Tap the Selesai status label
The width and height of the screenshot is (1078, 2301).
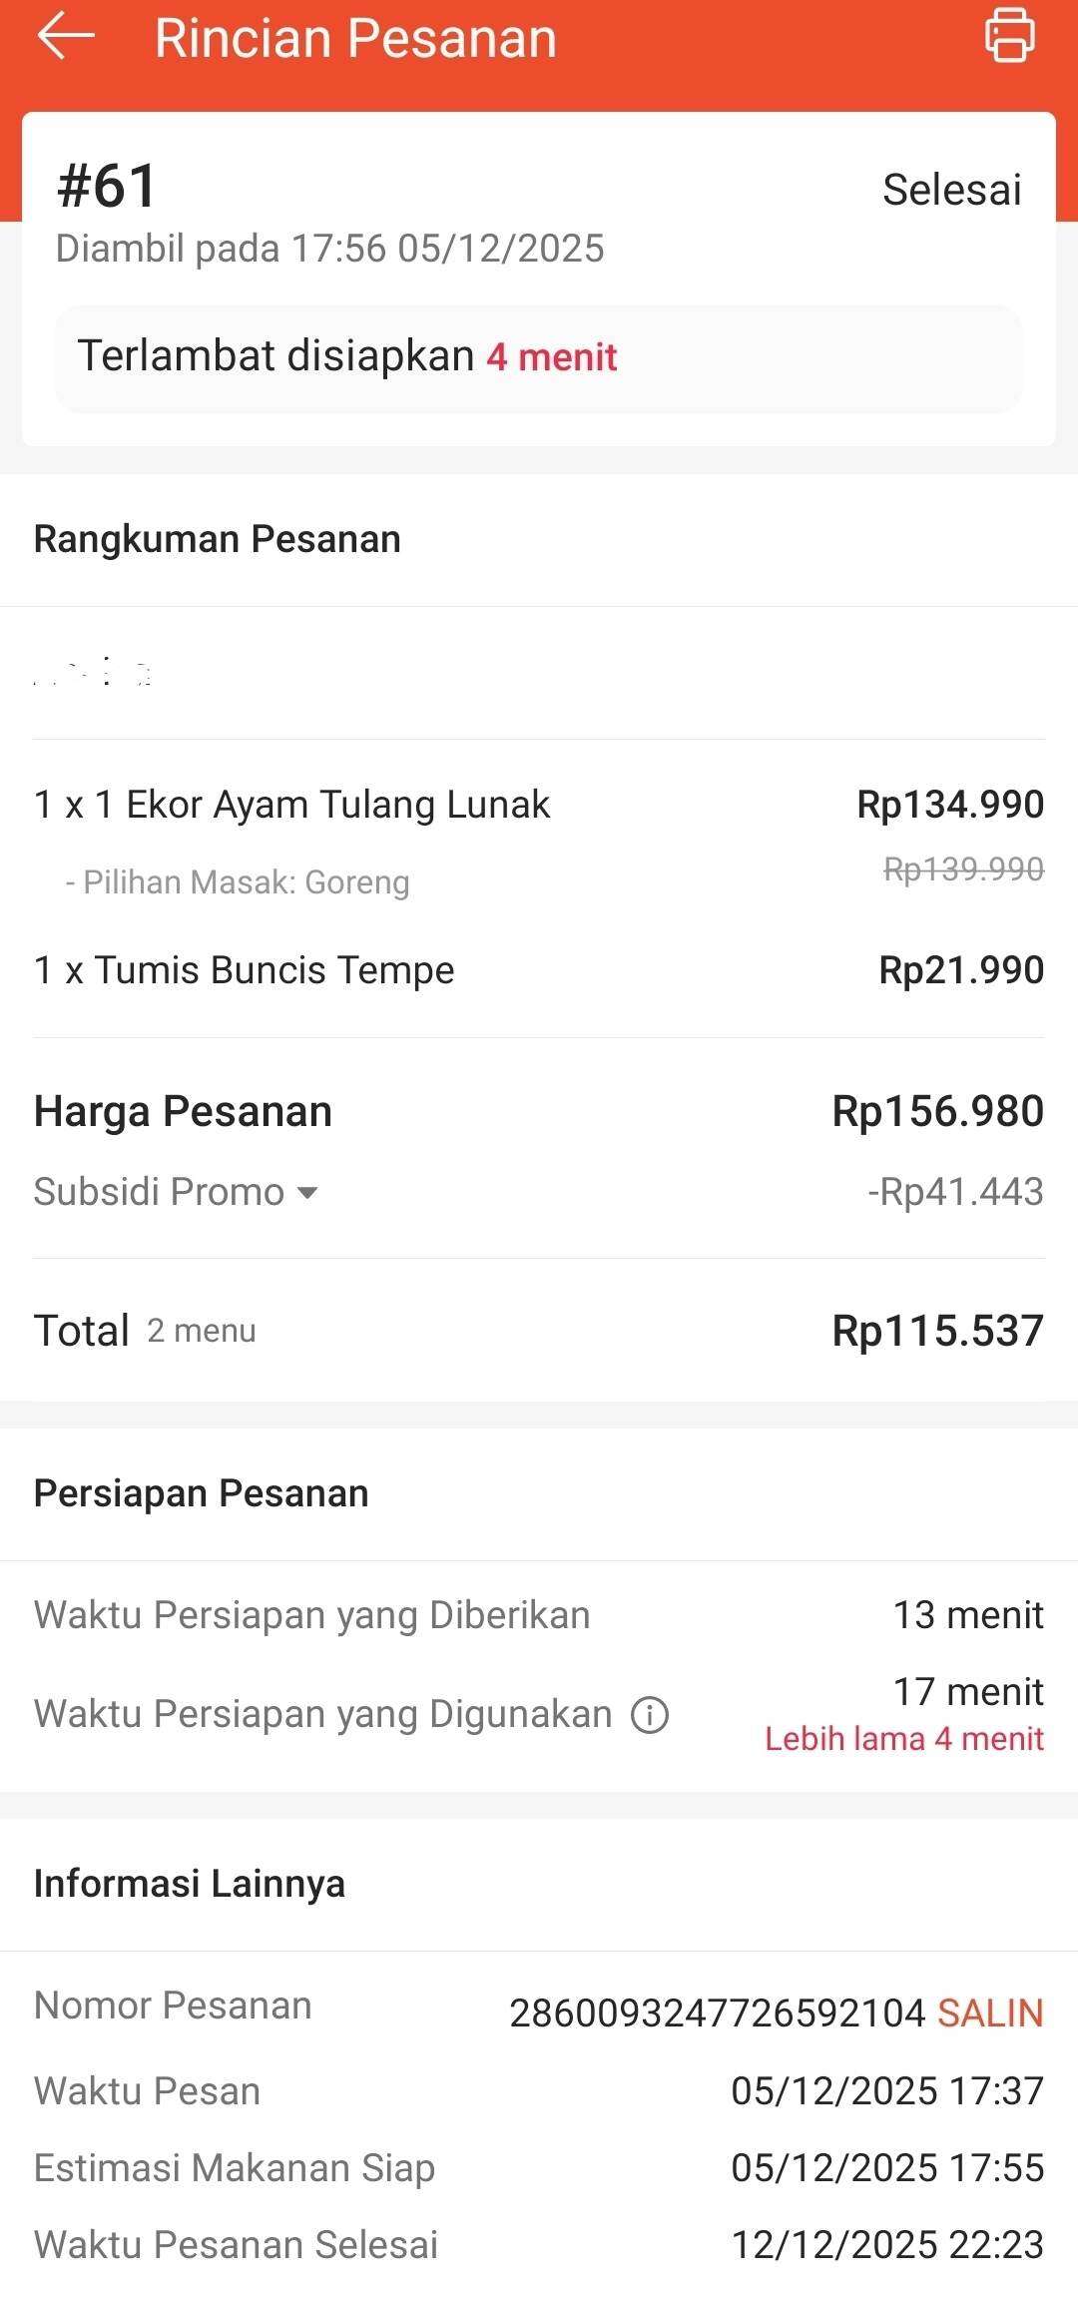tap(951, 190)
